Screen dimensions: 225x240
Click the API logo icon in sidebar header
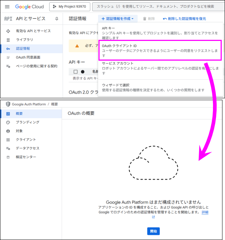click(8, 19)
